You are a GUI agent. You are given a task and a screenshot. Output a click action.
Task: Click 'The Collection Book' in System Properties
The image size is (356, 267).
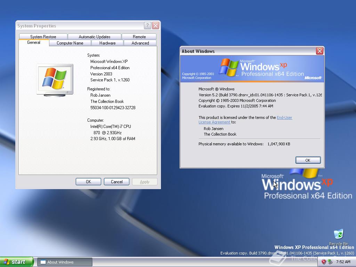[107, 102]
